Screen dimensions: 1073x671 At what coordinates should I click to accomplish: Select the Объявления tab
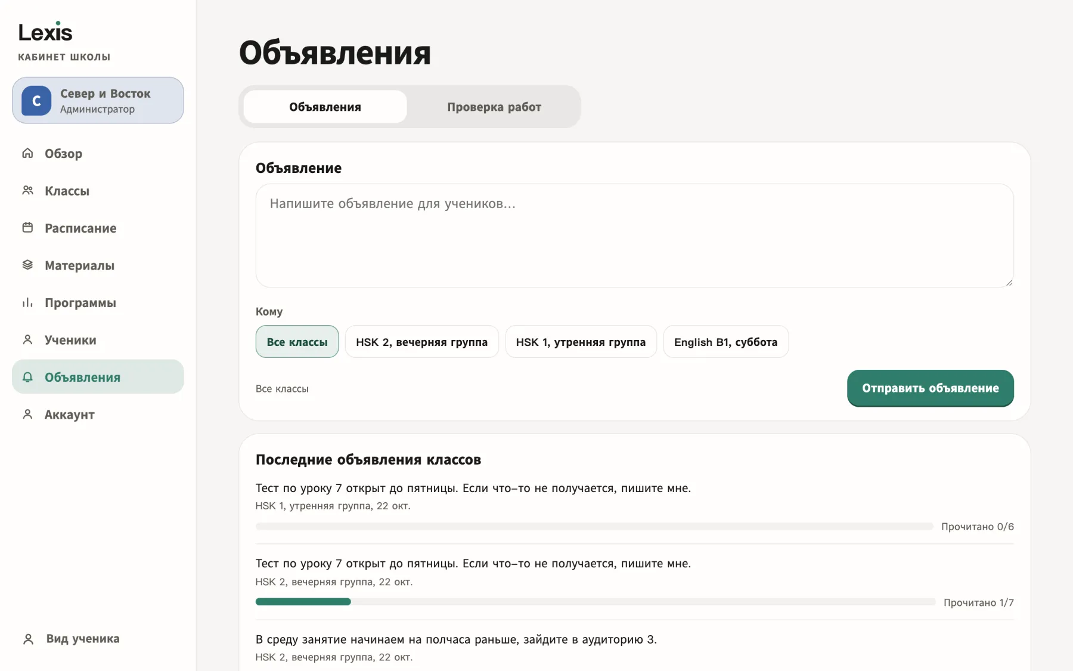pos(325,107)
